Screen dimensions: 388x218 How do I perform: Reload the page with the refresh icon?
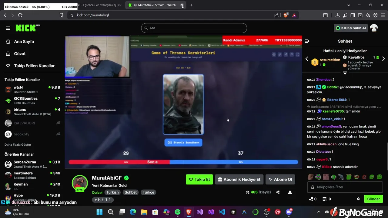point(20,15)
